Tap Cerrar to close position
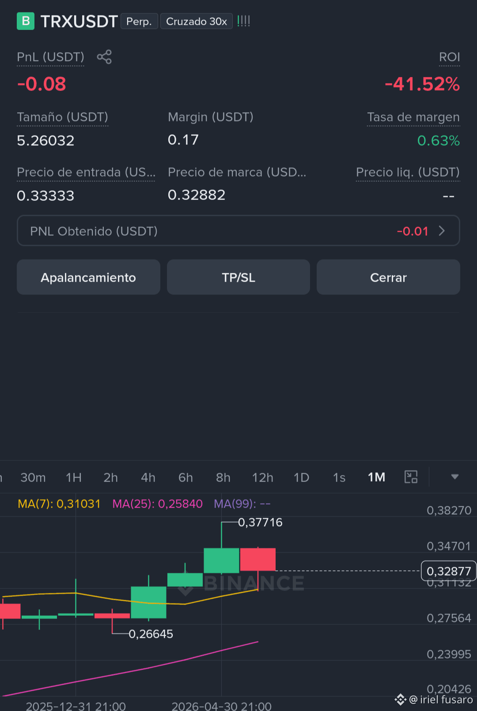 [388, 277]
